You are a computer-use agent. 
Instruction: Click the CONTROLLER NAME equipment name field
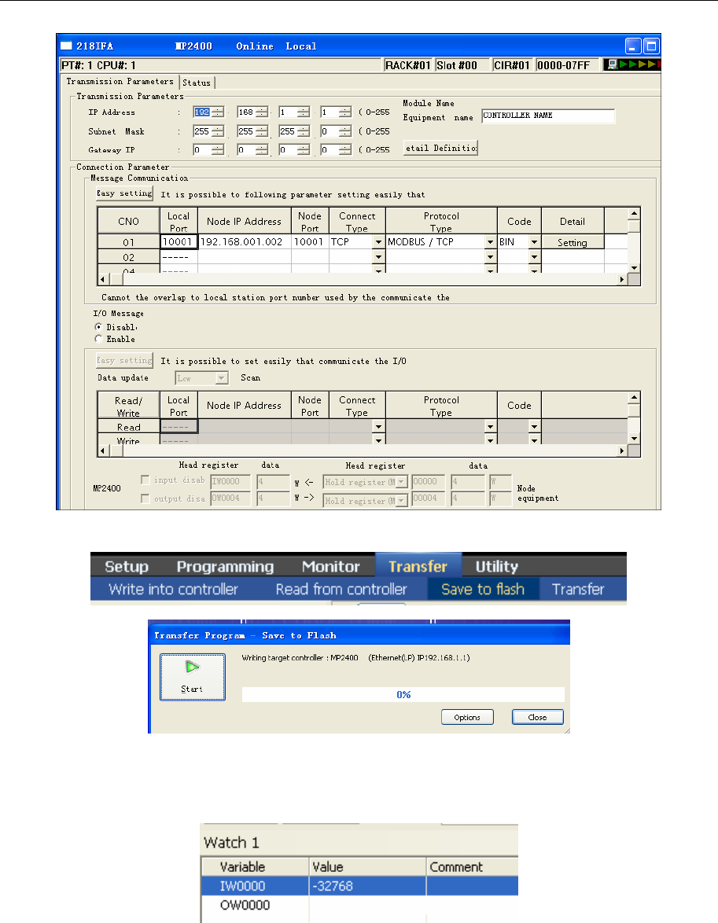(548, 116)
